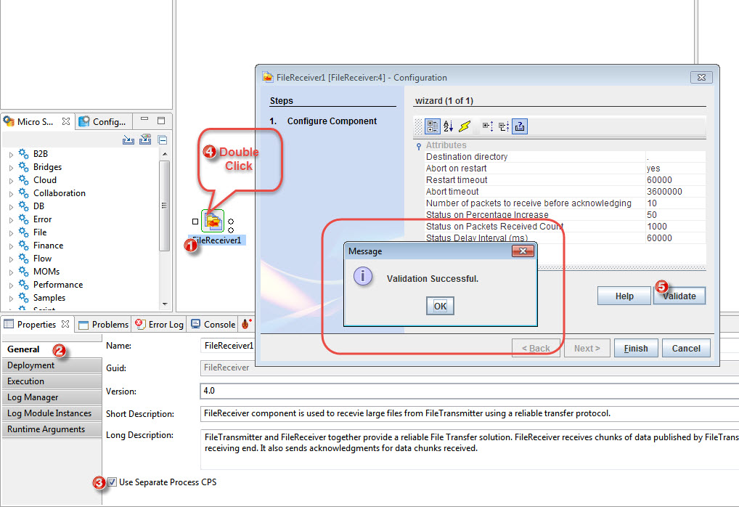Click the Validate button
The height and width of the screenshot is (507, 739).
pos(679,296)
